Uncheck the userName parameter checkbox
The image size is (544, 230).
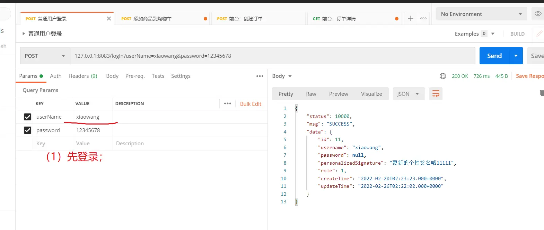point(28,117)
